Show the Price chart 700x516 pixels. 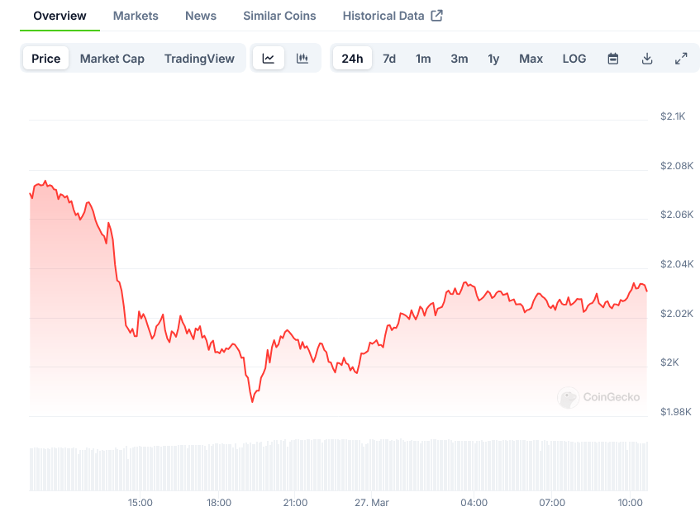[46, 59]
